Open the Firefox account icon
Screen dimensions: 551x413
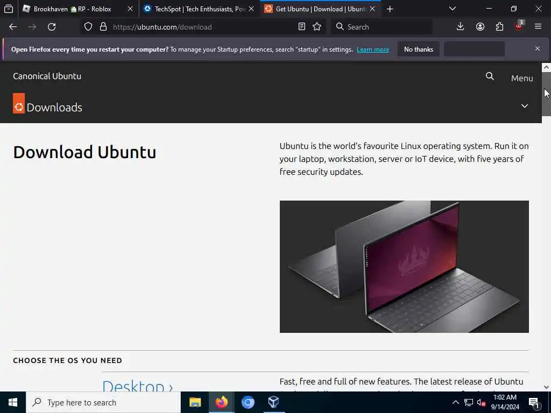click(x=480, y=27)
